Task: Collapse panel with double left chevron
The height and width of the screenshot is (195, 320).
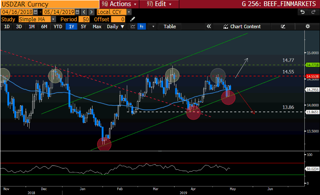Action: tap(208, 26)
